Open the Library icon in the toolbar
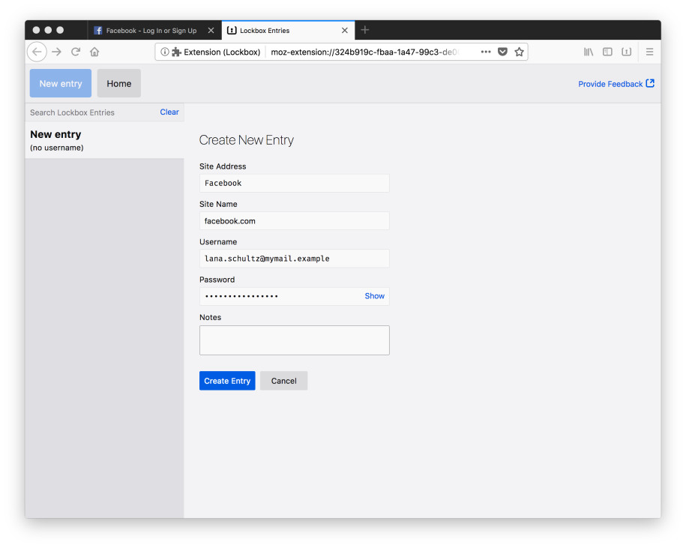The width and height of the screenshot is (686, 548). (589, 52)
